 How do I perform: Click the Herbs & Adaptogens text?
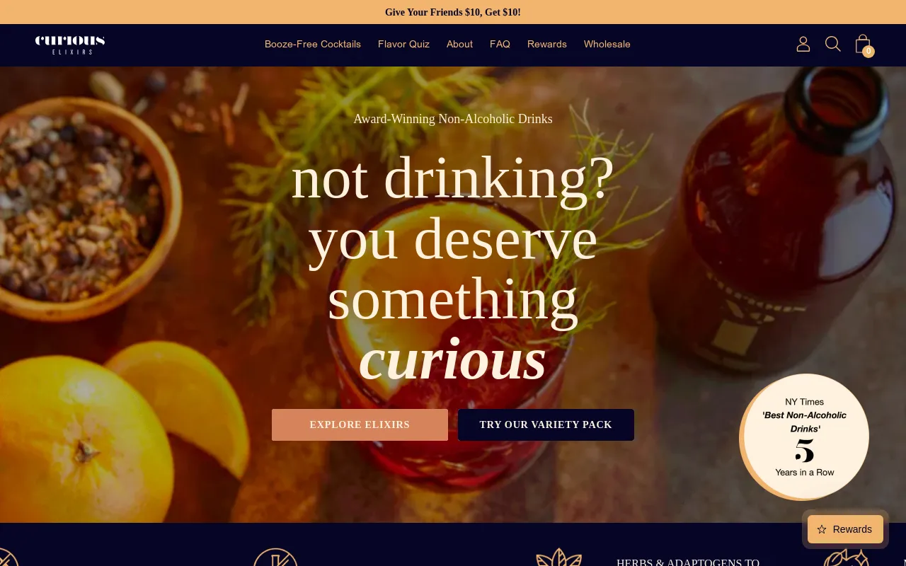point(688,561)
